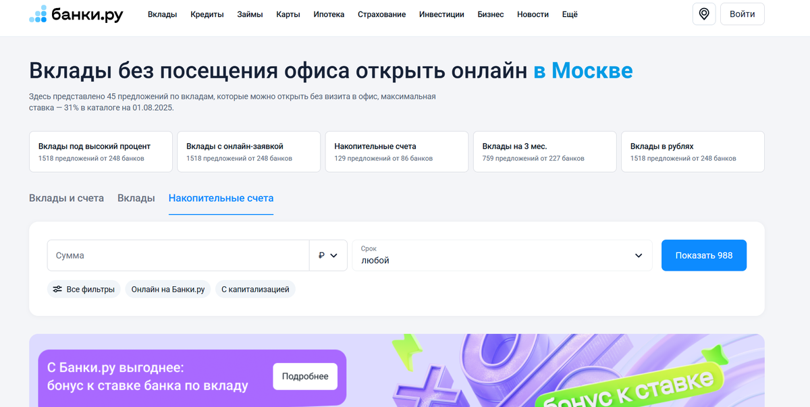Open the Карты top menu
The height and width of the screenshot is (407, 810).
coord(288,14)
